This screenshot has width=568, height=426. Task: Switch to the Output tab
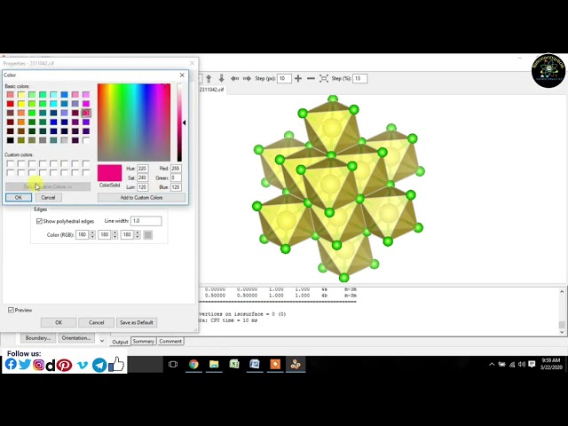click(120, 342)
